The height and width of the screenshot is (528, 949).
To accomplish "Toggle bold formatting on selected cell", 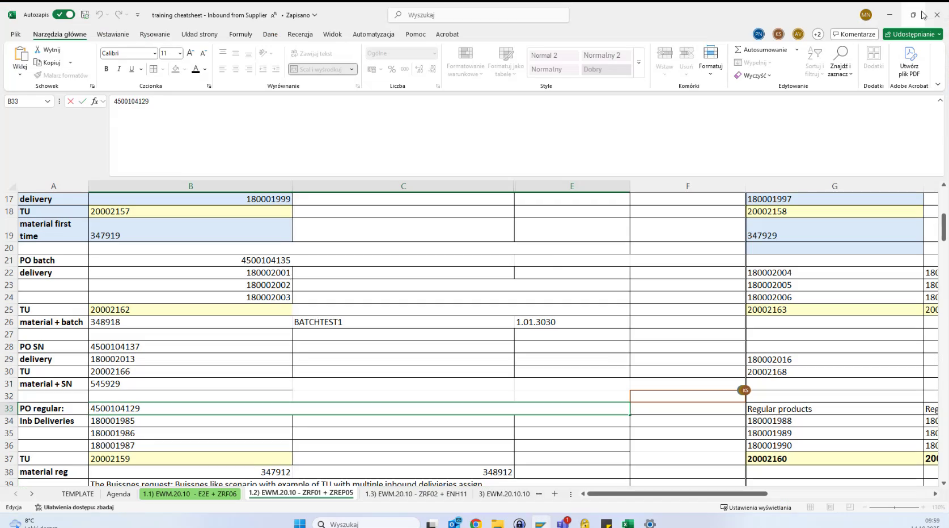I will click(106, 69).
